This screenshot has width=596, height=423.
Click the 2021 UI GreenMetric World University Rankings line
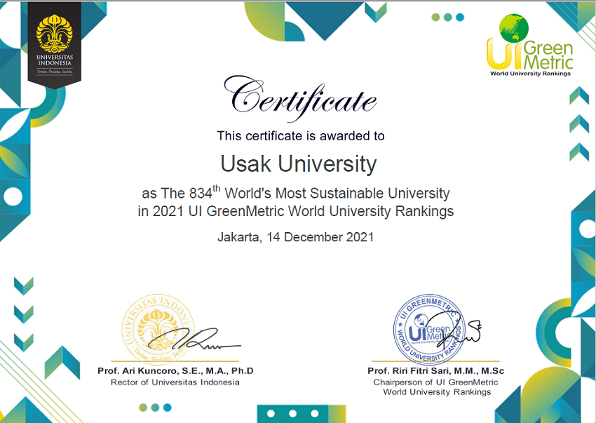(x=295, y=211)
